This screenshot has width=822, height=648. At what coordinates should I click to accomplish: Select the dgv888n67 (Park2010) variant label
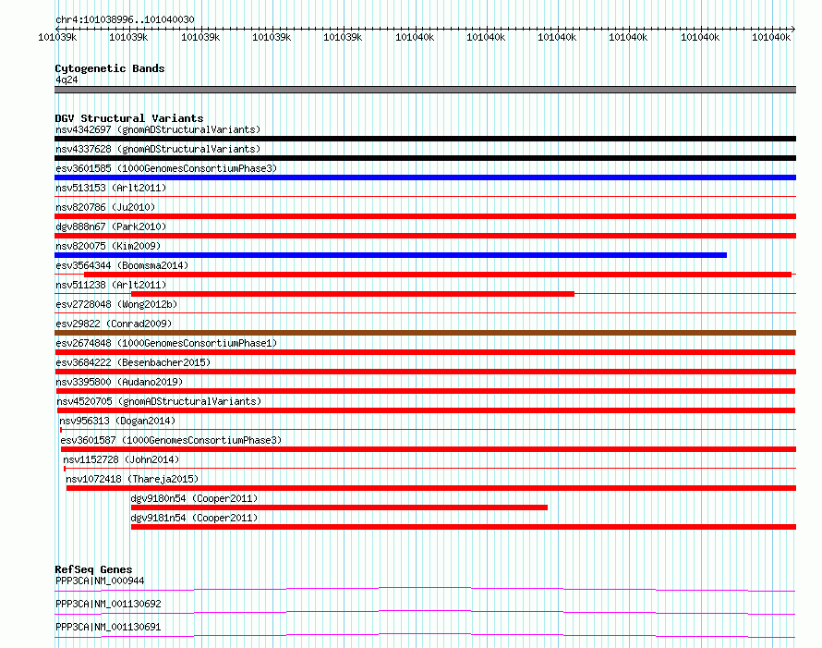click(111, 226)
